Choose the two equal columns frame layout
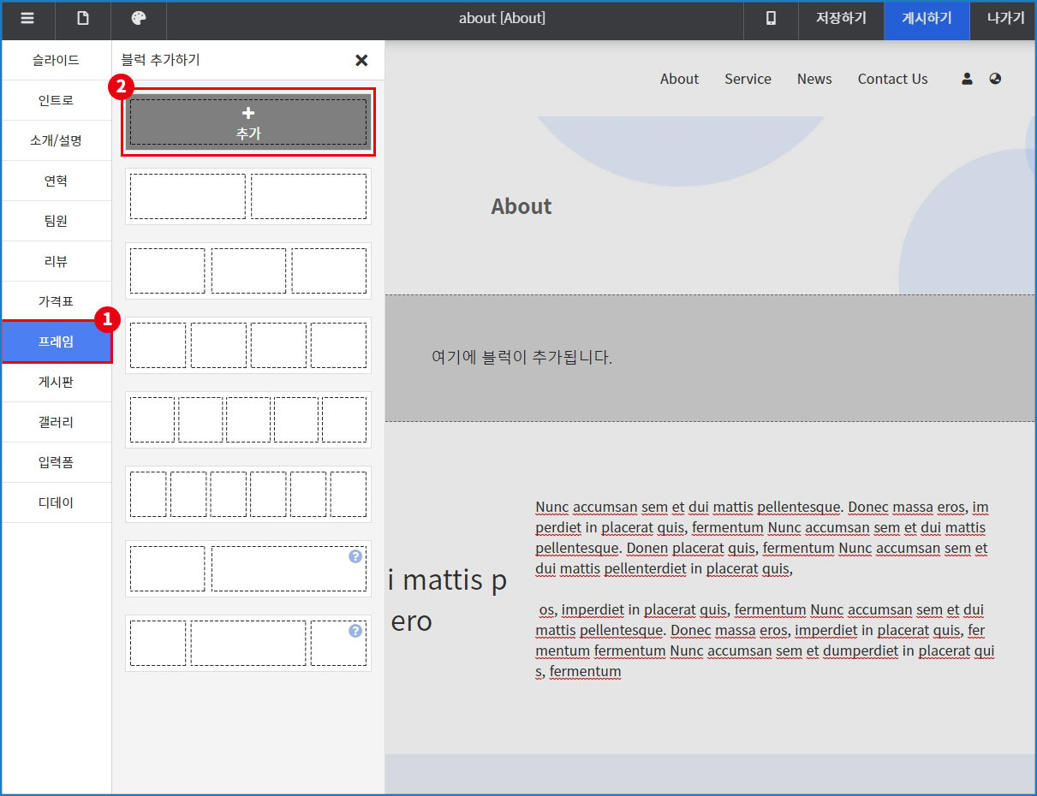 tap(248, 197)
